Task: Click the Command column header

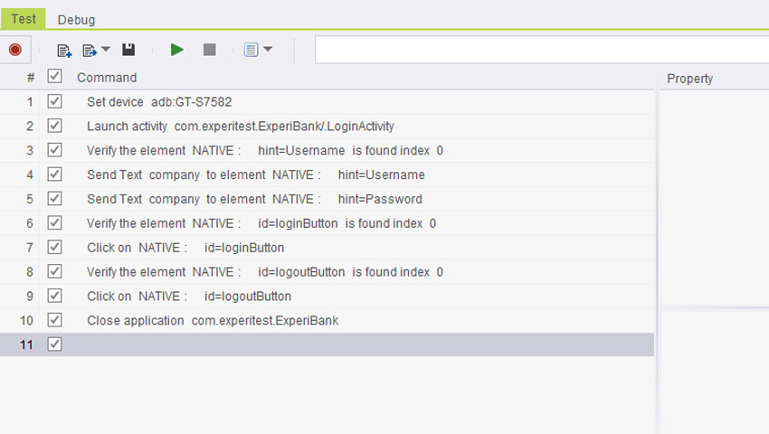Action: [107, 78]
